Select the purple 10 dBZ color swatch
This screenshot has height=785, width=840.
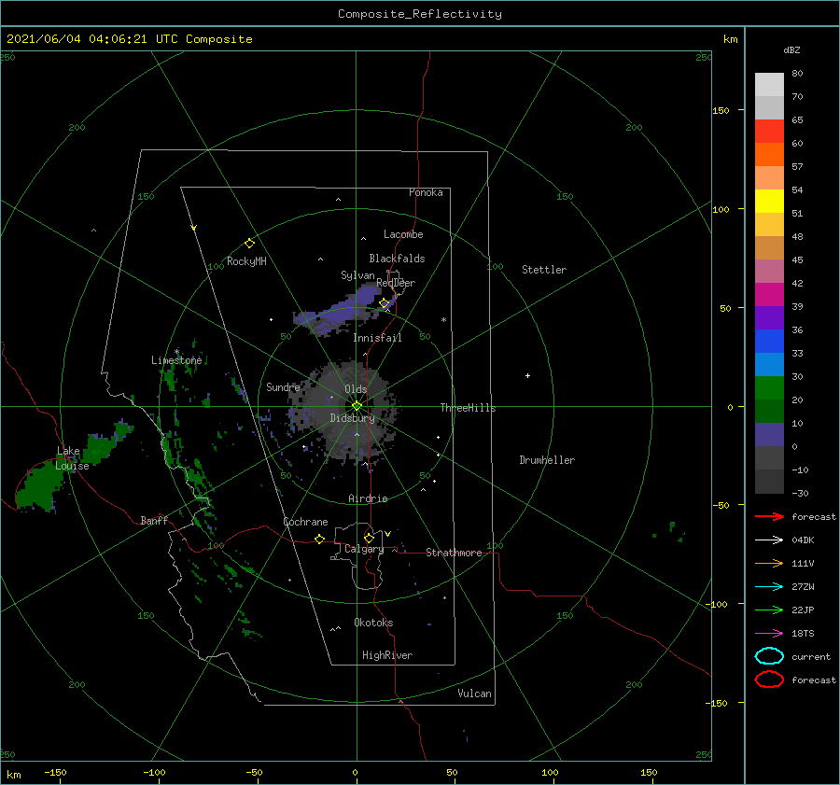click(x=769, y=434)
